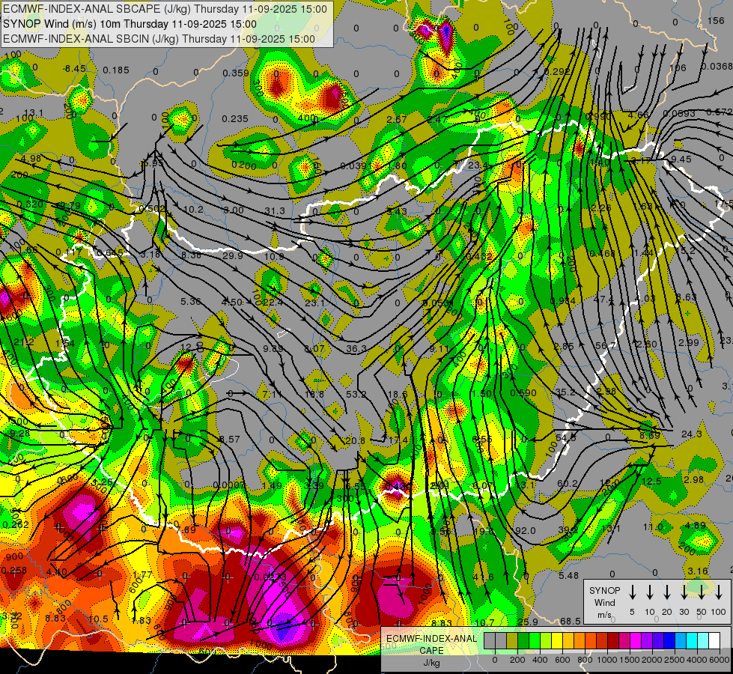Click the station value 4.98 on map
Image resolution: width=733 pixels, height=674 pixels.
(31, 159)
